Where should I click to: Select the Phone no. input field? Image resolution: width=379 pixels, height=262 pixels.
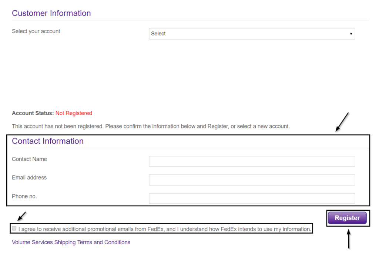point(252,198)
